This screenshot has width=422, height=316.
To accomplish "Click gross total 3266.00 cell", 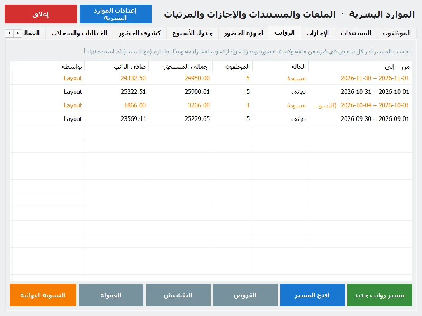I will [x=199, y=105].
